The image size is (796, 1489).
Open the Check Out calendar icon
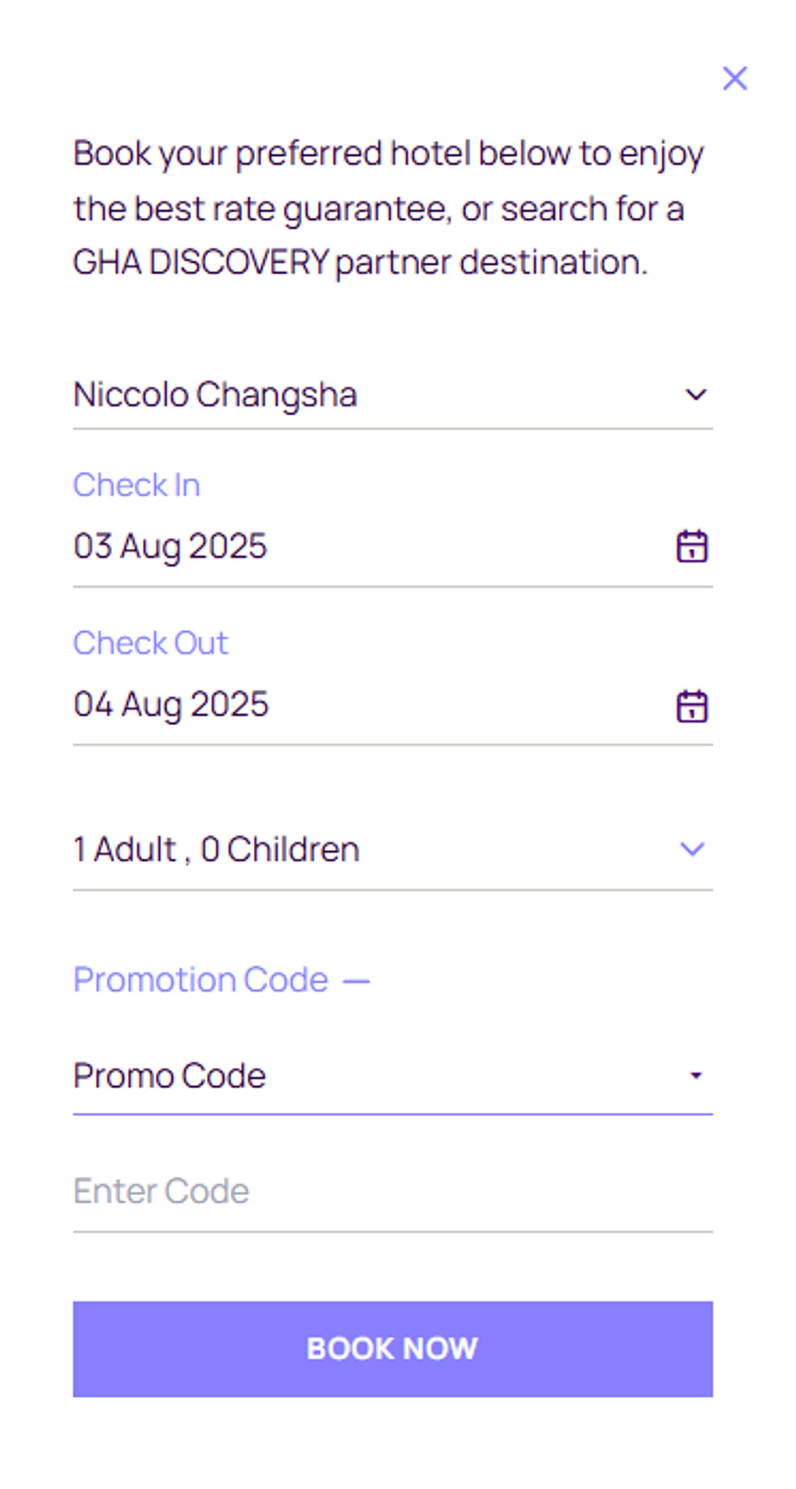pos(692,706)
